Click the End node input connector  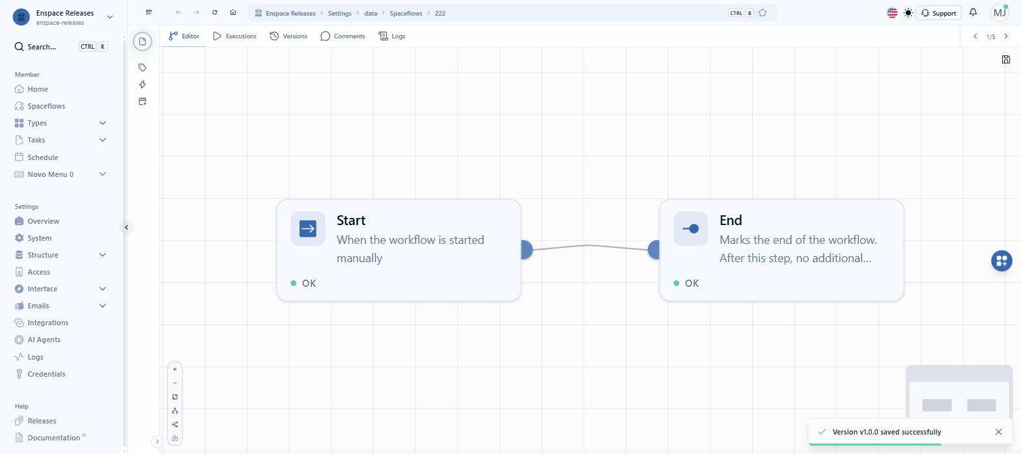tap(655, 250)
